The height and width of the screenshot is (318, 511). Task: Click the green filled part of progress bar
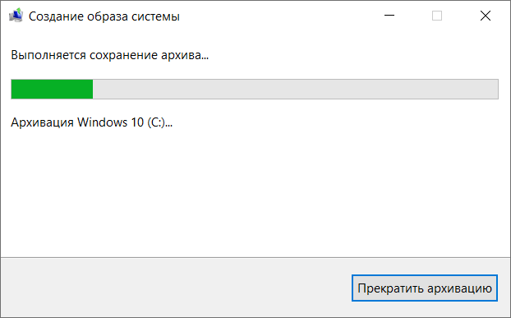(x=52, y=89)
